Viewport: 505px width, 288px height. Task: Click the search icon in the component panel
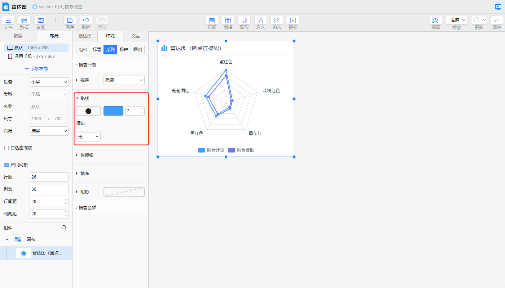click(x=64, y=228)
